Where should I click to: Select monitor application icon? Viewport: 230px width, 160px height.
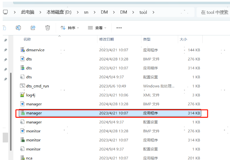(x=22, y=140)
